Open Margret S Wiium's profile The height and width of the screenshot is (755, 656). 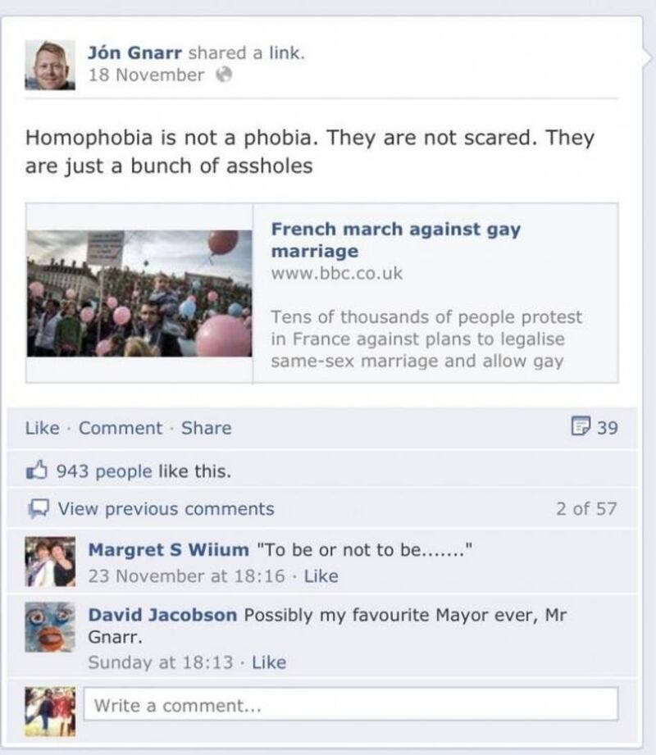click(x=169, y=549)
